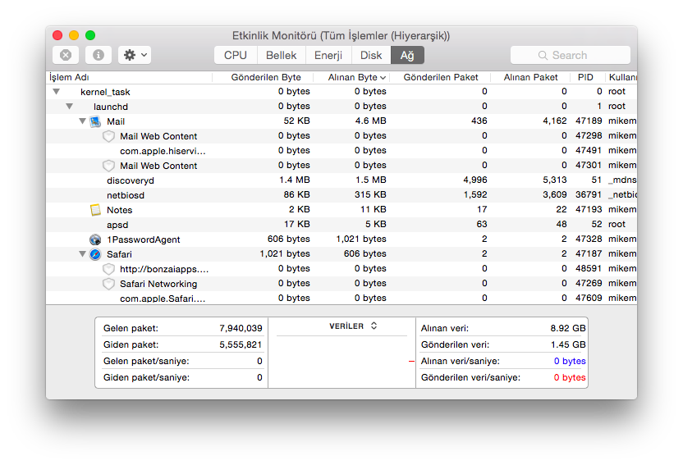Collapse the Mail process tree
Screen dimensions: 683x465
82,121
